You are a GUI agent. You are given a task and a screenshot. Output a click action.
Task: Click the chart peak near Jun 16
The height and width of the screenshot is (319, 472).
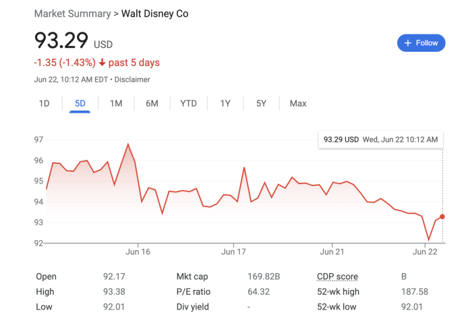127,144
